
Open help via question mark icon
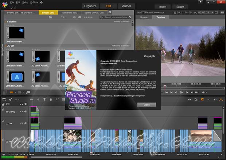click(41, 2)
